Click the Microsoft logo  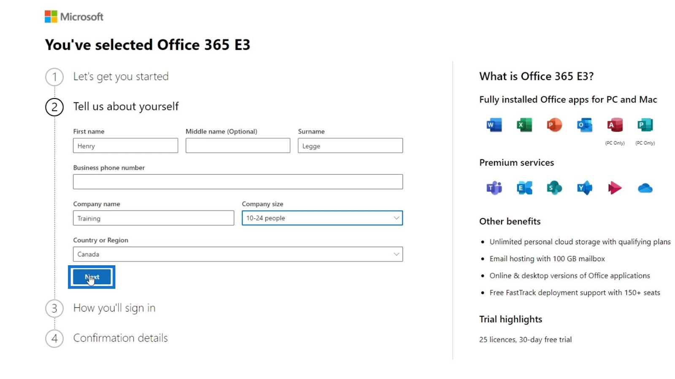pyautogui.click(x=74, y=16)
